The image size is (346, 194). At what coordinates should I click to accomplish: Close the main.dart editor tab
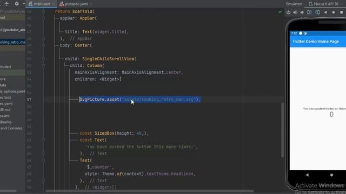[x=53, y=4]
